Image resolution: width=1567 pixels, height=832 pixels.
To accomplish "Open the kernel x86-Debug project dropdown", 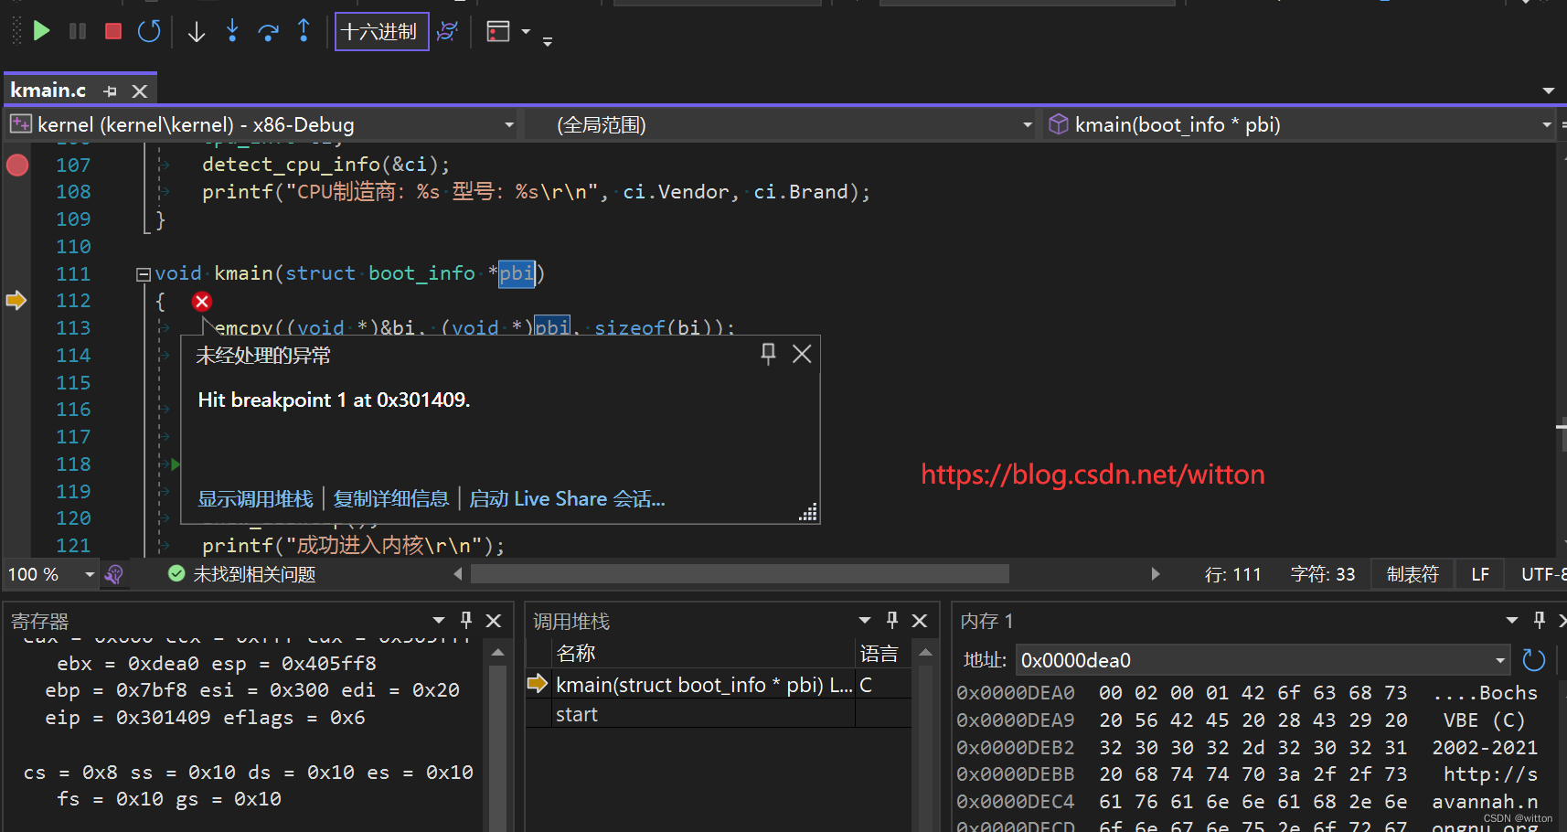I will coord(261,124).
